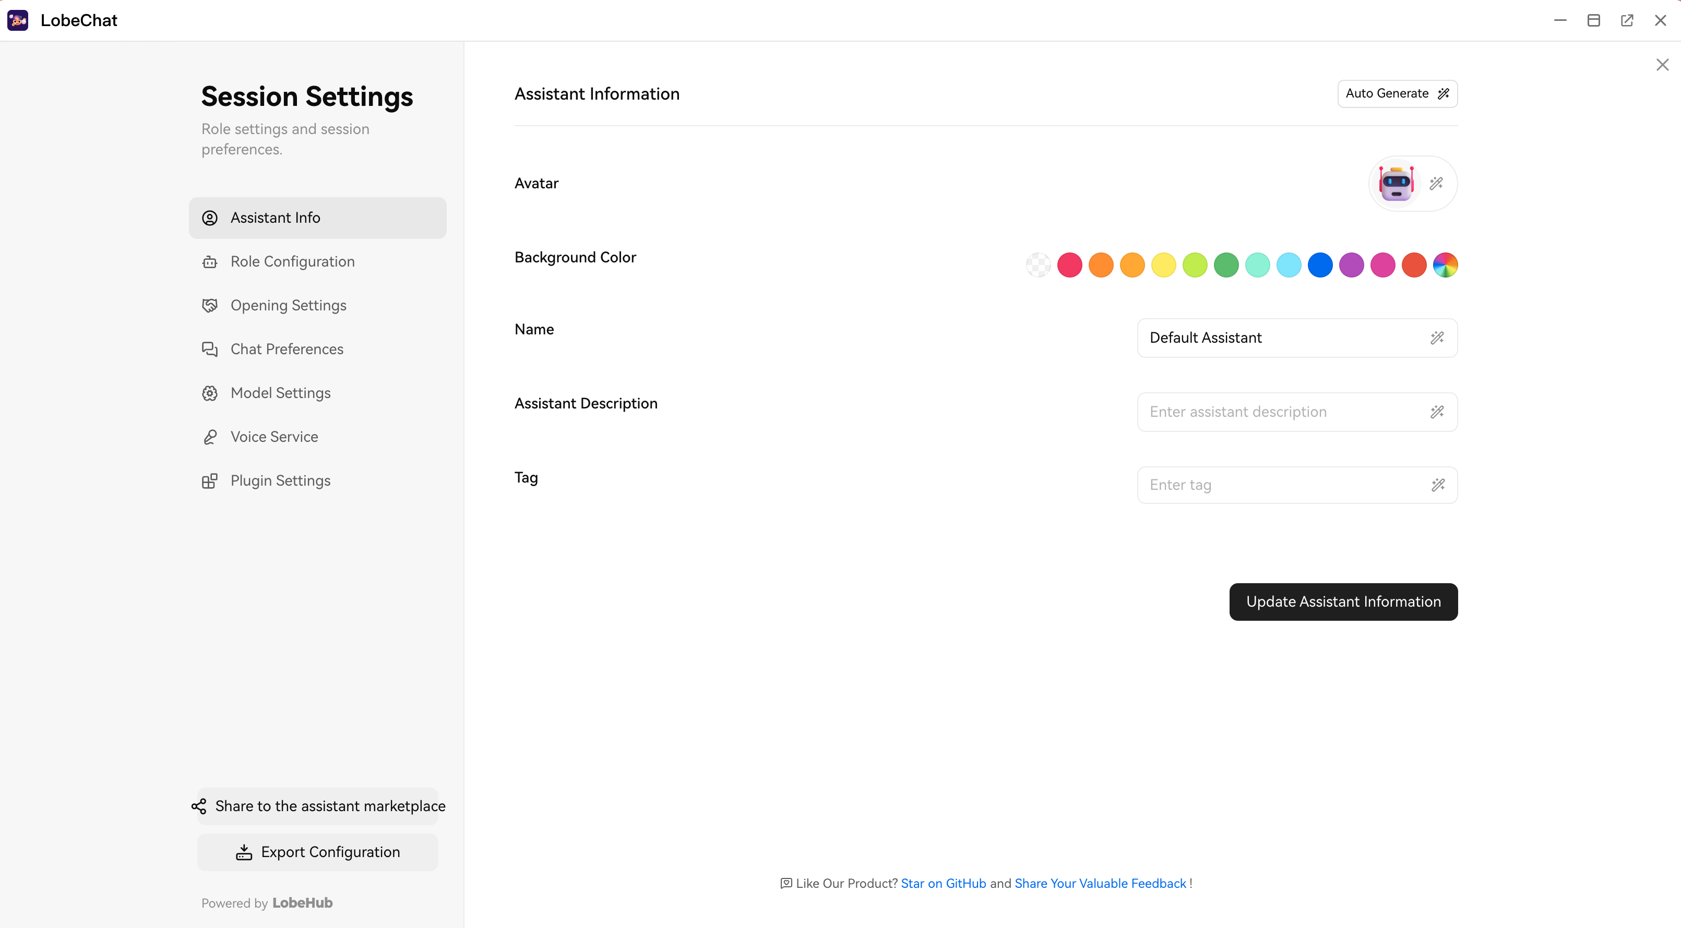Select the Assistant Info person icon
The height and width of the screenshot is (928, 1681).
pyautogui.click(x=209, y=218)
